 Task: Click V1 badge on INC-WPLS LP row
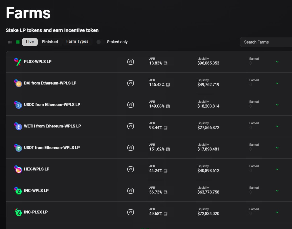point(131,191)
